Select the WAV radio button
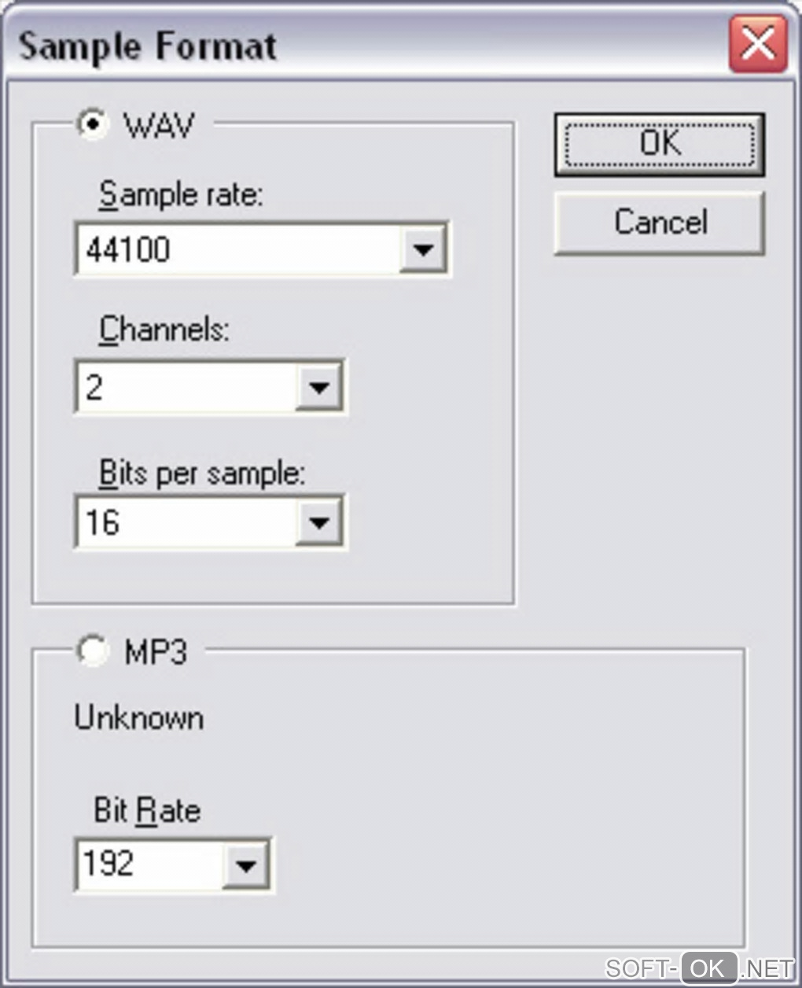Screen dimensions: 802x988 pyautogui.click(x=94, y=124)
